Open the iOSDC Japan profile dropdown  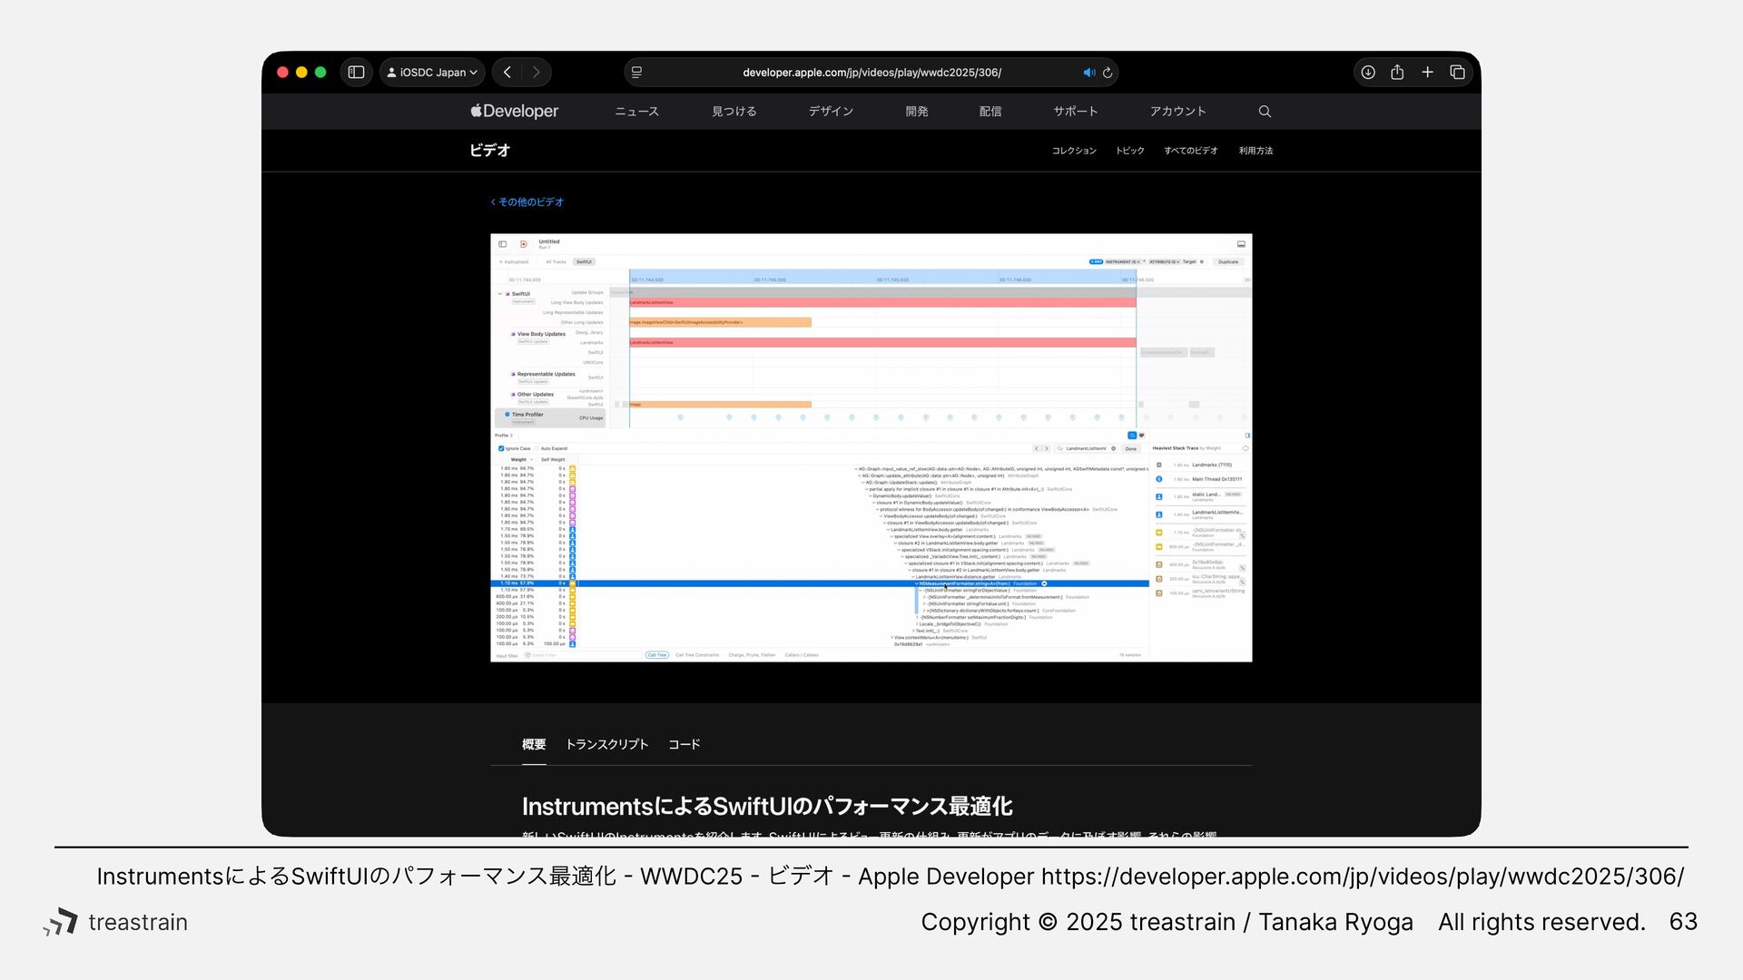(x=432, y=73)
